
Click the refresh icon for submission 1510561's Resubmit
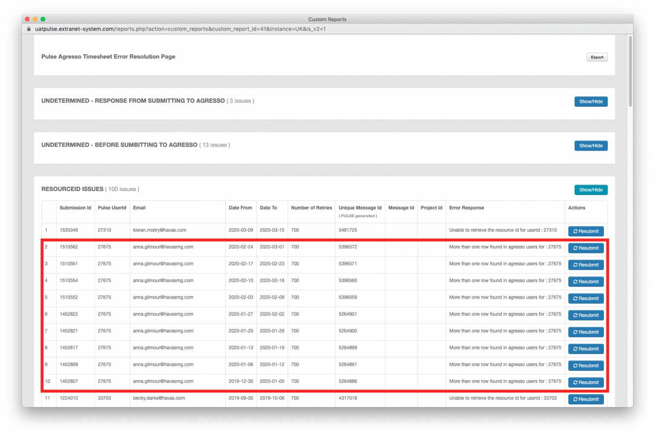click(575, 265)
